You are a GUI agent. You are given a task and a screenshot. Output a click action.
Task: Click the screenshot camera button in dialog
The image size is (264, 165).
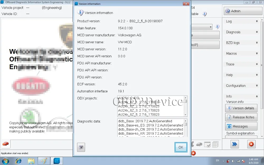click(x=81, y=147)
